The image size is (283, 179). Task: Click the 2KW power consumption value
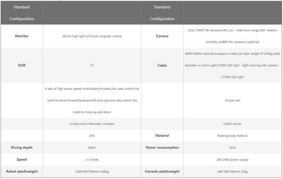(232, 148)
